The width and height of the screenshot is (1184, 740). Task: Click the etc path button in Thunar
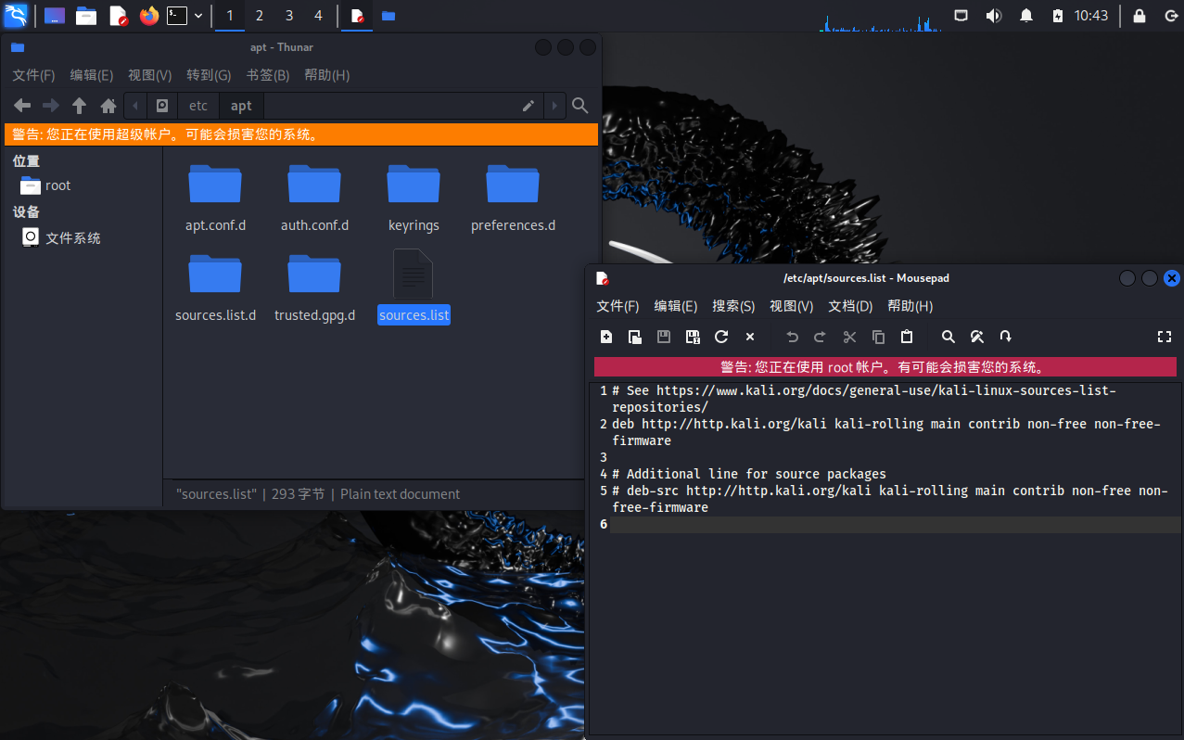(198, 106)
